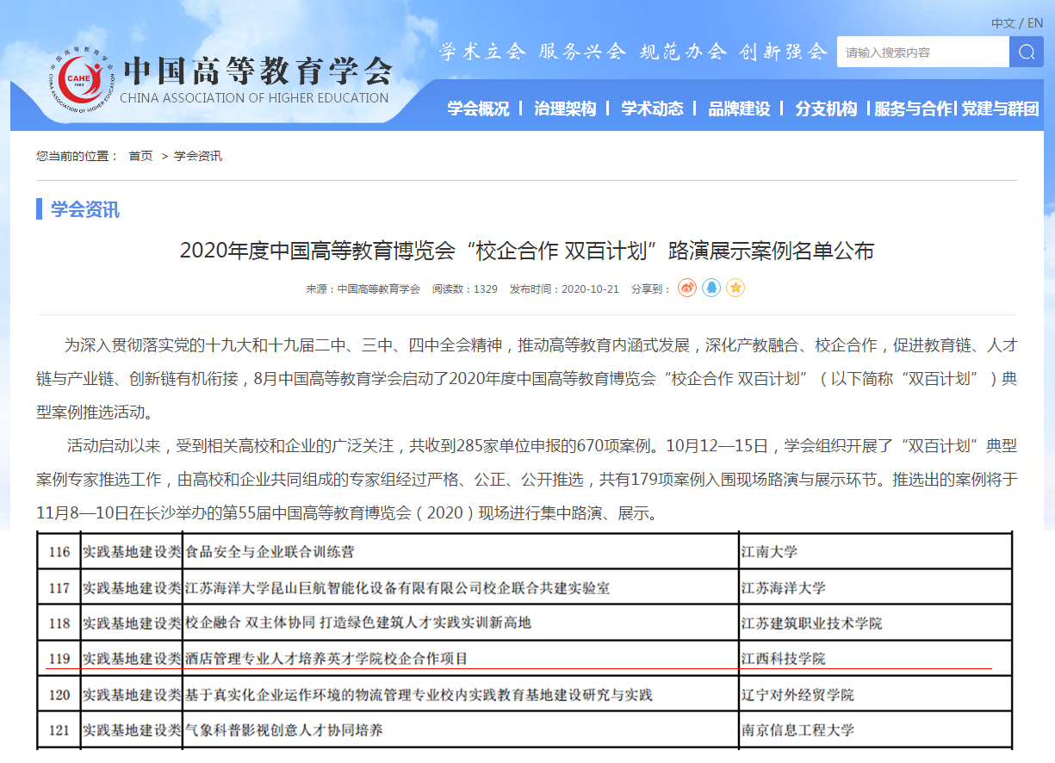Click 实践基地建设类 in row 116

coord(132,551)
